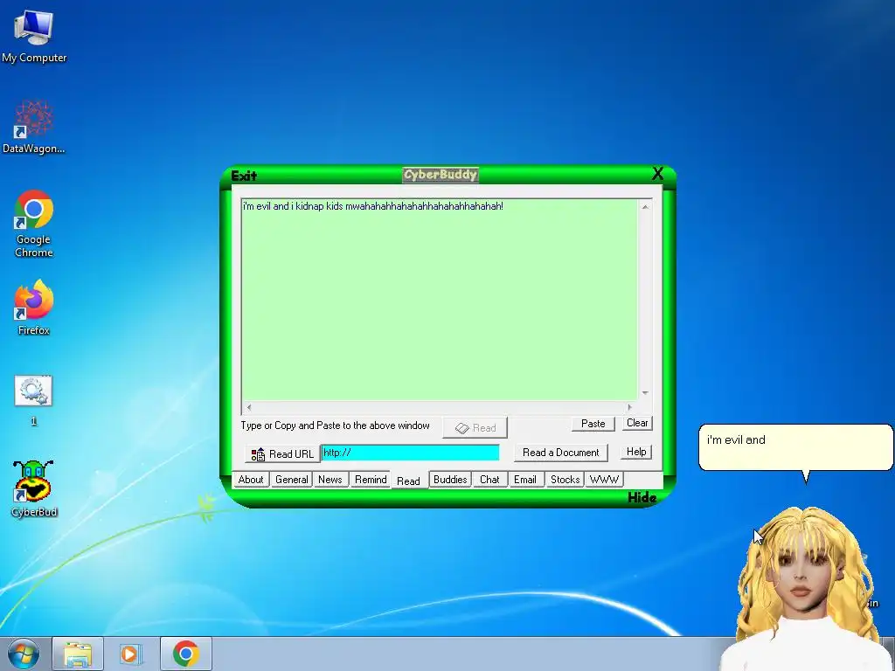The width and height of the screenshot is (895, 671).
Task: Click horizontal scrollbar left arrow
Action: (248, 407)
